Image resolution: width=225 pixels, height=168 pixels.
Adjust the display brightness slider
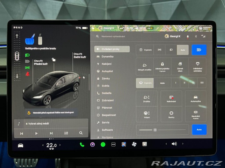162,130
